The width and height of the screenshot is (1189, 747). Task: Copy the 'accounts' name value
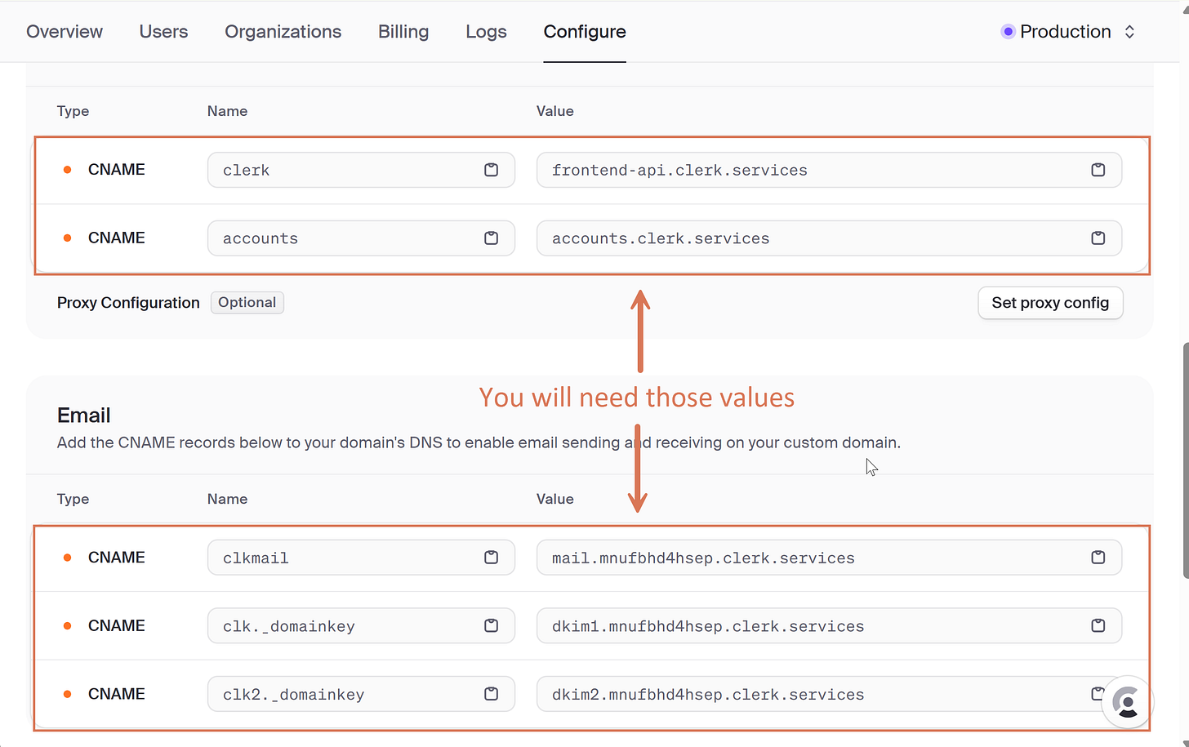491,238
